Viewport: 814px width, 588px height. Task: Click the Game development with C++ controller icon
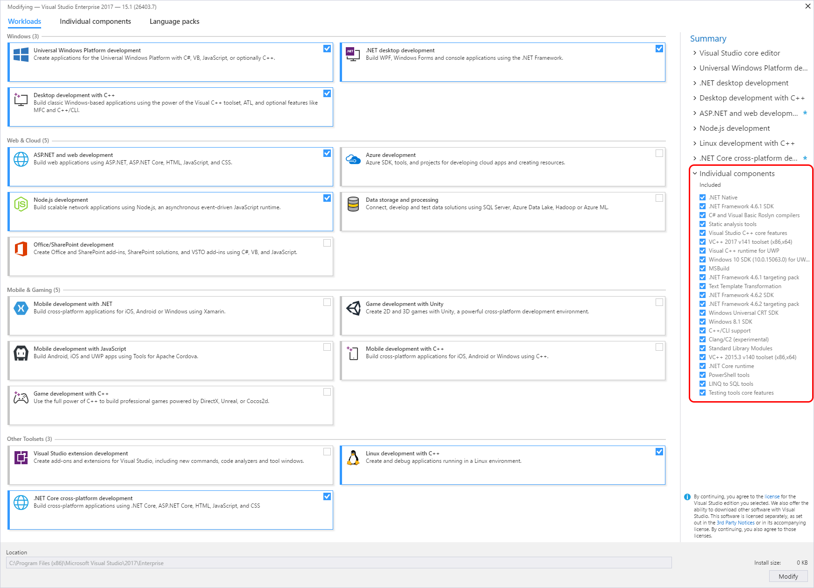pyautogui.click(x=21, y=398)
